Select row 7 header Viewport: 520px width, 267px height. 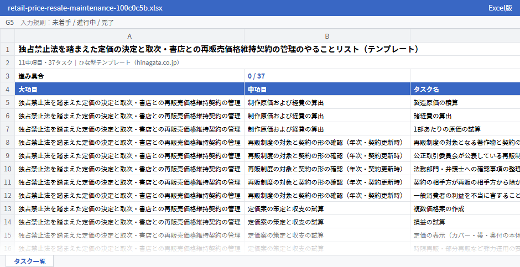point(7,129)
